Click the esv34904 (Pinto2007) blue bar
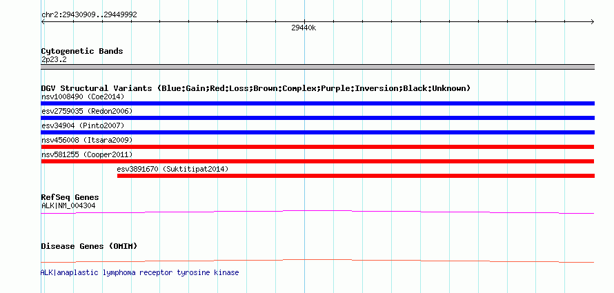614x293 pixels. pos(317,132)
